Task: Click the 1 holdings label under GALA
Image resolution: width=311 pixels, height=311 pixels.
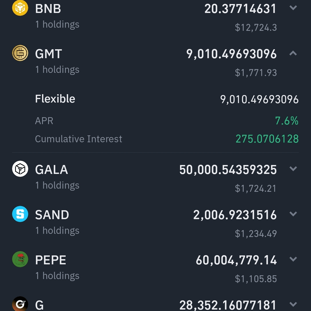Action: pyautogui.click(x=57, y=185)
